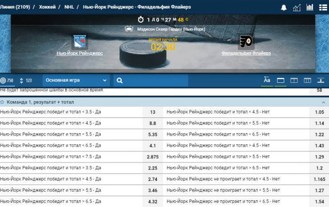Click the sort arrows labeled 123

pyautogui.click(x=25, y=81)
